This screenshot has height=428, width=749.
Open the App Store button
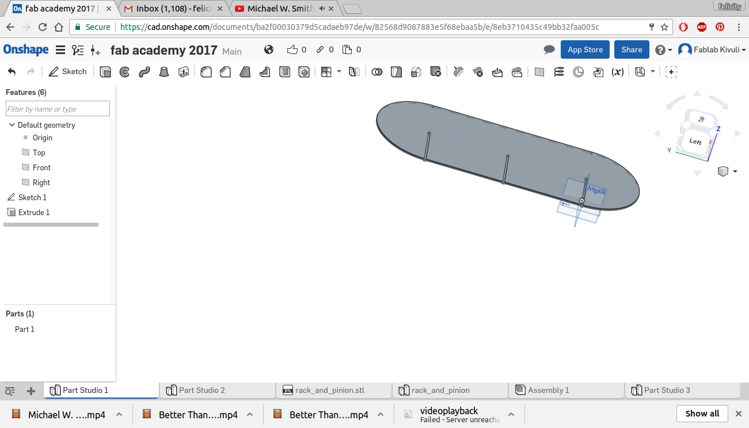click(585, 49)
